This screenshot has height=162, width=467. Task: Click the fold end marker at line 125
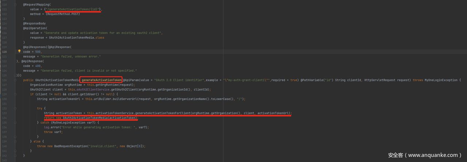coord(15,75)
